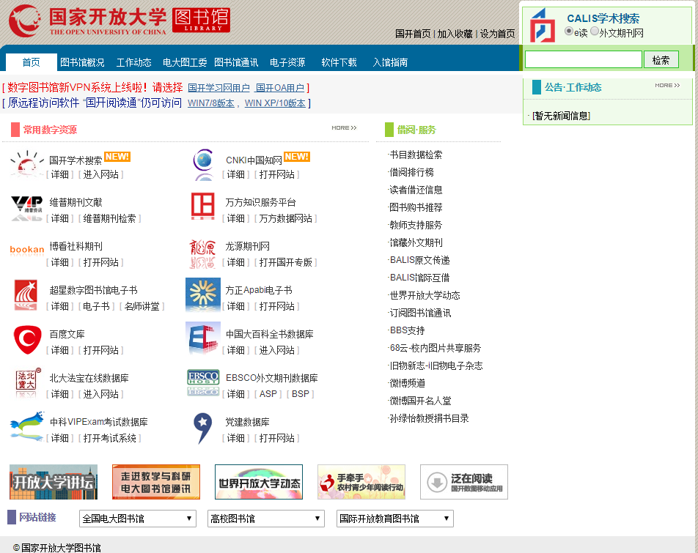Open the BALIS馆际互借 link
The image size is (698, 553).
tap(420, 278)
